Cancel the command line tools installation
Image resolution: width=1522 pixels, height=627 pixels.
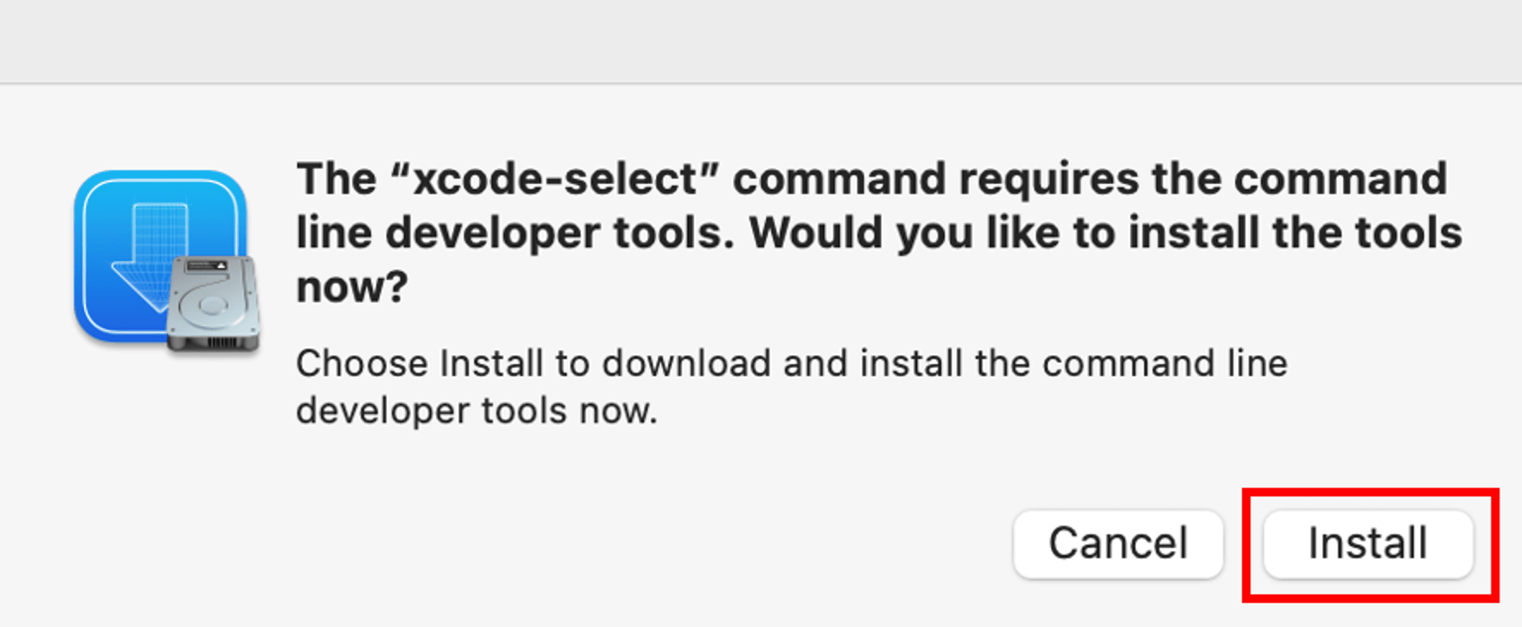click(1118, 544)
